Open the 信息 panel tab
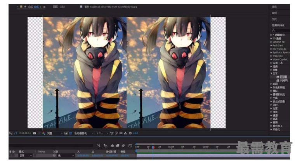The width and height of the screenshot is (295, 163). (274, 7)
